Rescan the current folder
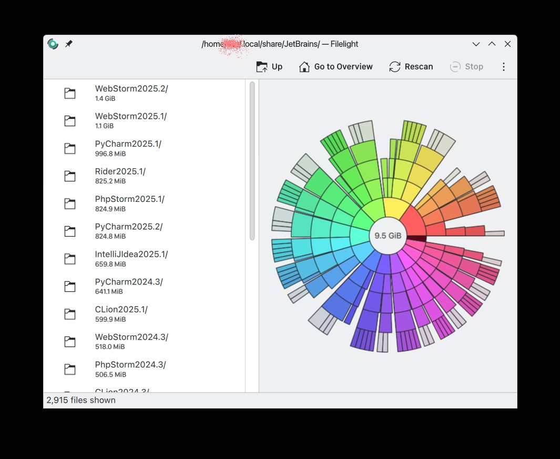This screenshot has height=459, width=560. [x=411, y=67]
